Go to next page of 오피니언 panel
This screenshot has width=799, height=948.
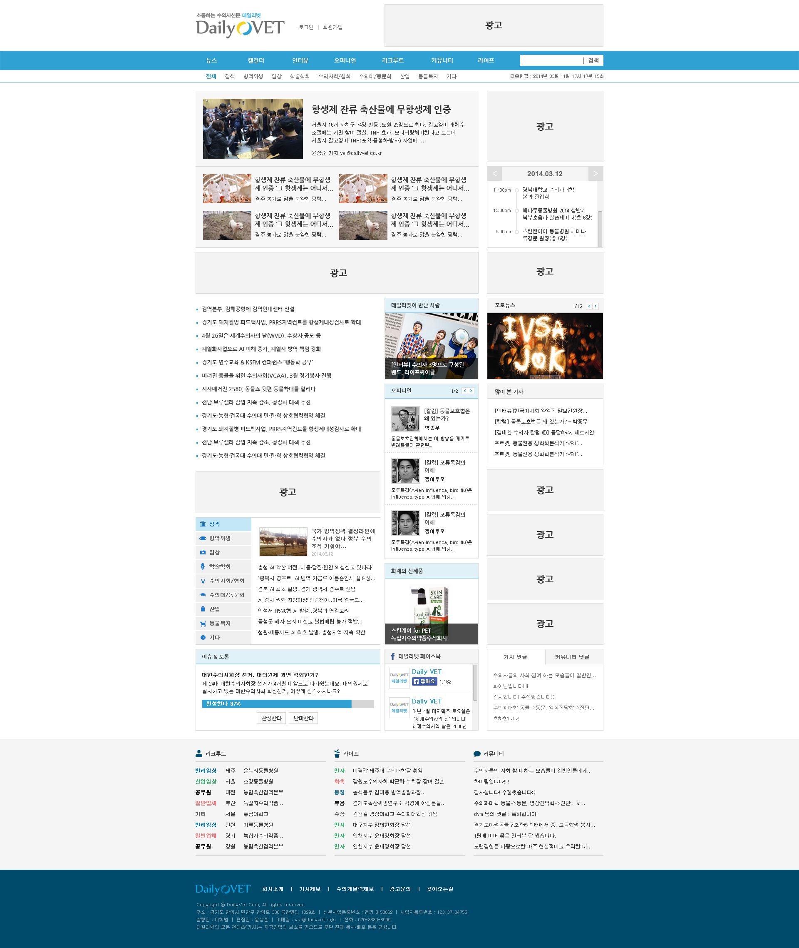(471, 391)
